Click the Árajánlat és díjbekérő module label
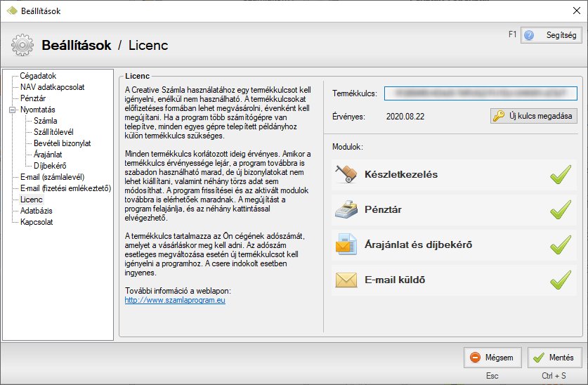 click(x=418, y=244)
